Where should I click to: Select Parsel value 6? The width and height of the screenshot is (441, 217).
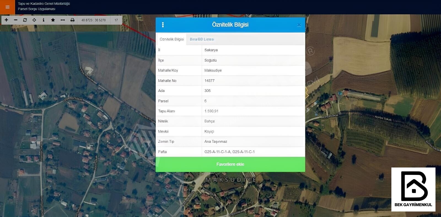(x=206, y=101)
